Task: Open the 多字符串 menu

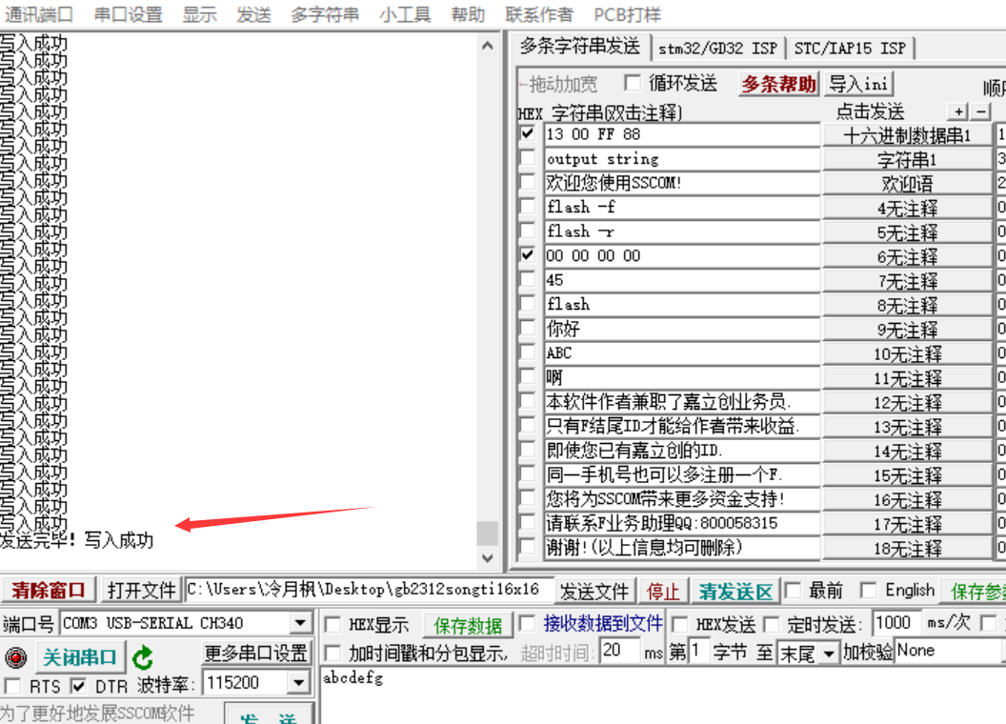Action: (x=325, y=14)
